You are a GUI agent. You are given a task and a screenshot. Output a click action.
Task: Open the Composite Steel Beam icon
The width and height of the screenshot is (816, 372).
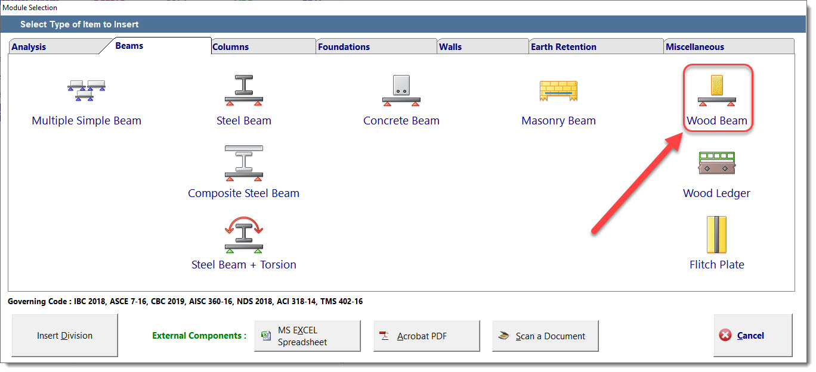click(x=243, y=163)
